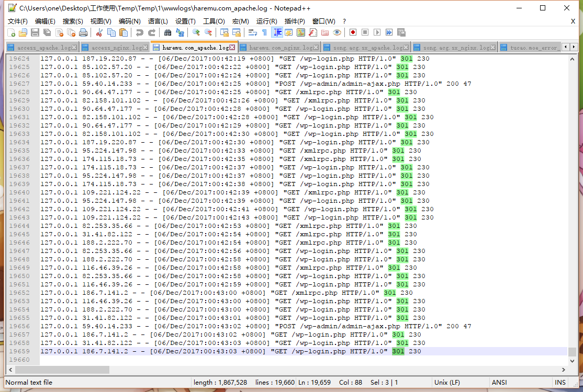Click the Save All icon
Image resolution: width=583 pixels, height=392 pixels.
[x=47, y=32]
